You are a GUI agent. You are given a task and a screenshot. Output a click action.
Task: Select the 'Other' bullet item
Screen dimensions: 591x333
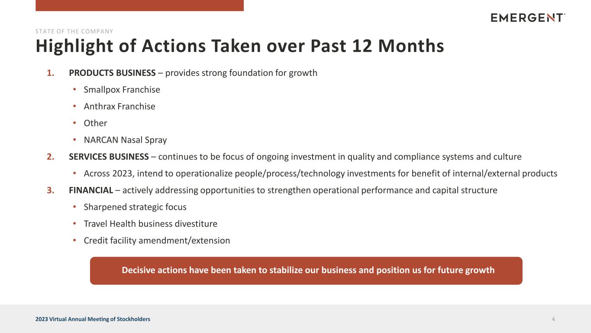[x=95, y=123]
